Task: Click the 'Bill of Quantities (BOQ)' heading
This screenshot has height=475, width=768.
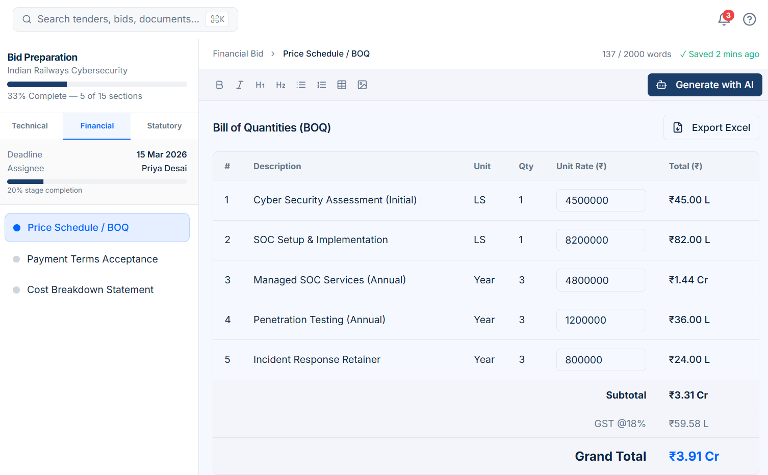Action: 272,127
